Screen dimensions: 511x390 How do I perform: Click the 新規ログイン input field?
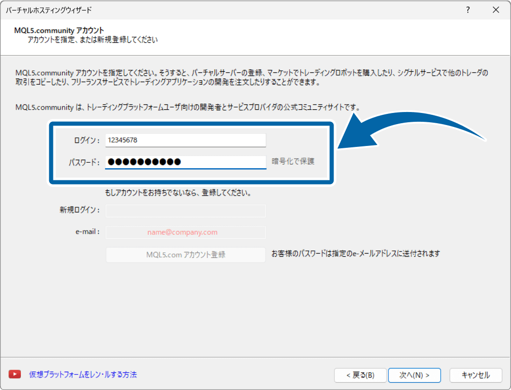pos(186,211)
